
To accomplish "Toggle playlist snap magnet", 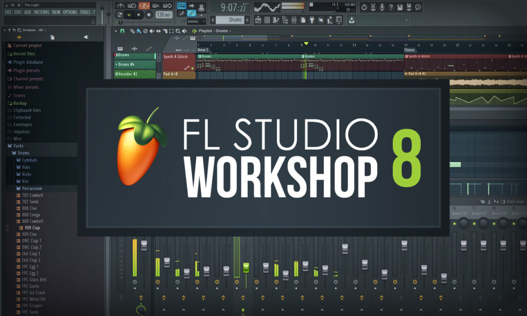I will [x=122, y=31].
